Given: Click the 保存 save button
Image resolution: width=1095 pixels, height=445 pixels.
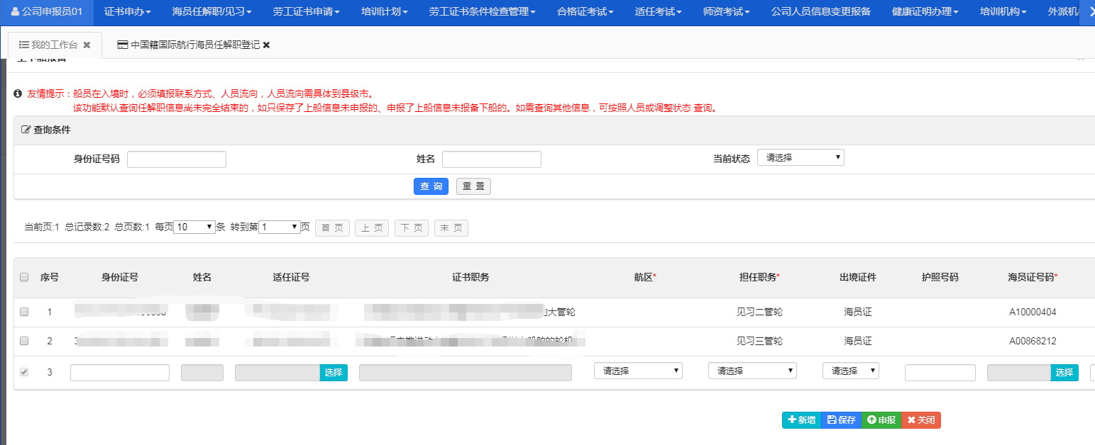Looking at the screenshot, I should [x=841, y=420].
